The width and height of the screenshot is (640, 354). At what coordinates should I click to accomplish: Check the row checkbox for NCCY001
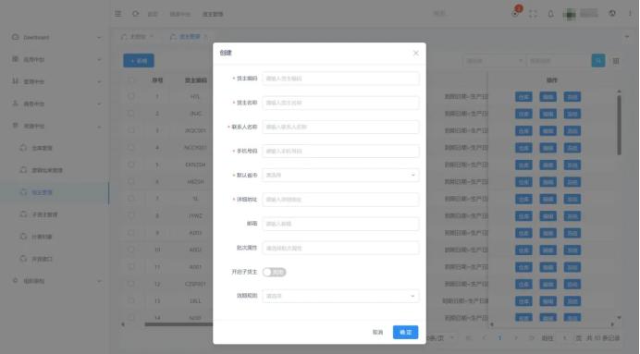point(131,147)
